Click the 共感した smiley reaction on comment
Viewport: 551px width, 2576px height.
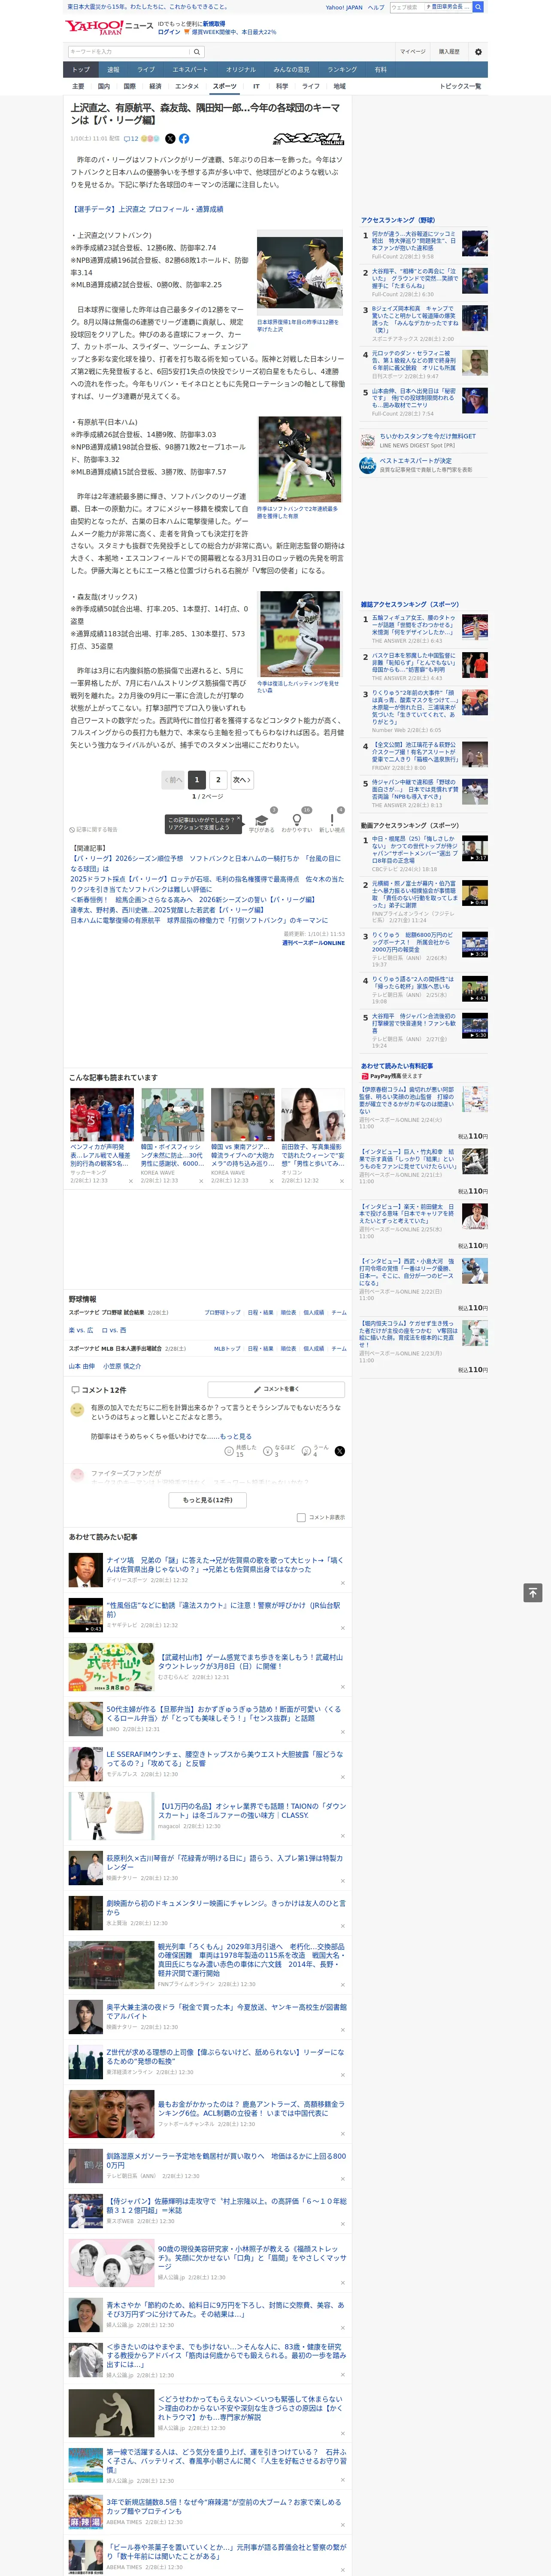tap(229, 1451)
